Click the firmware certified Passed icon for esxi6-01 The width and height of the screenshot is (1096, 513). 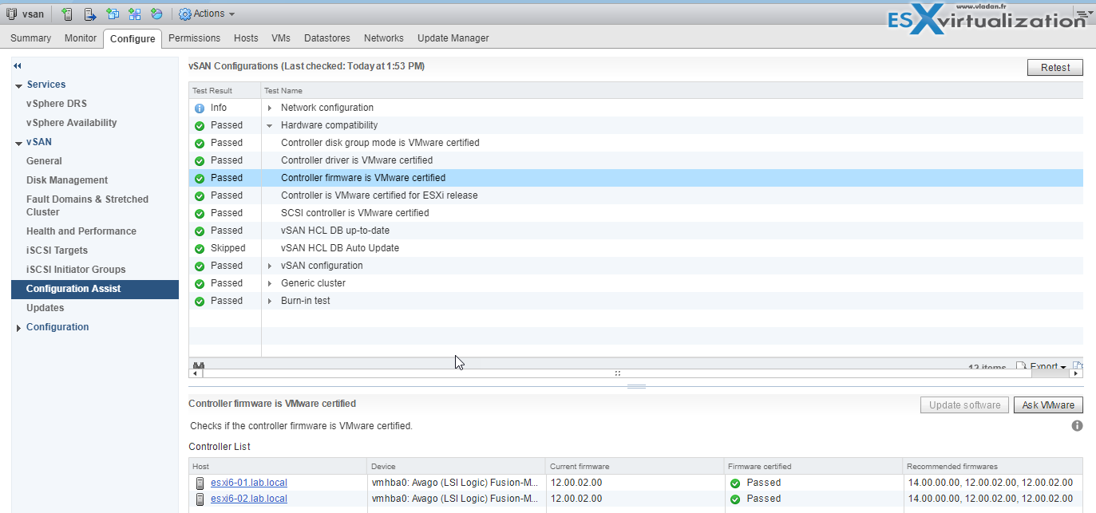click(x=735, y=483)
